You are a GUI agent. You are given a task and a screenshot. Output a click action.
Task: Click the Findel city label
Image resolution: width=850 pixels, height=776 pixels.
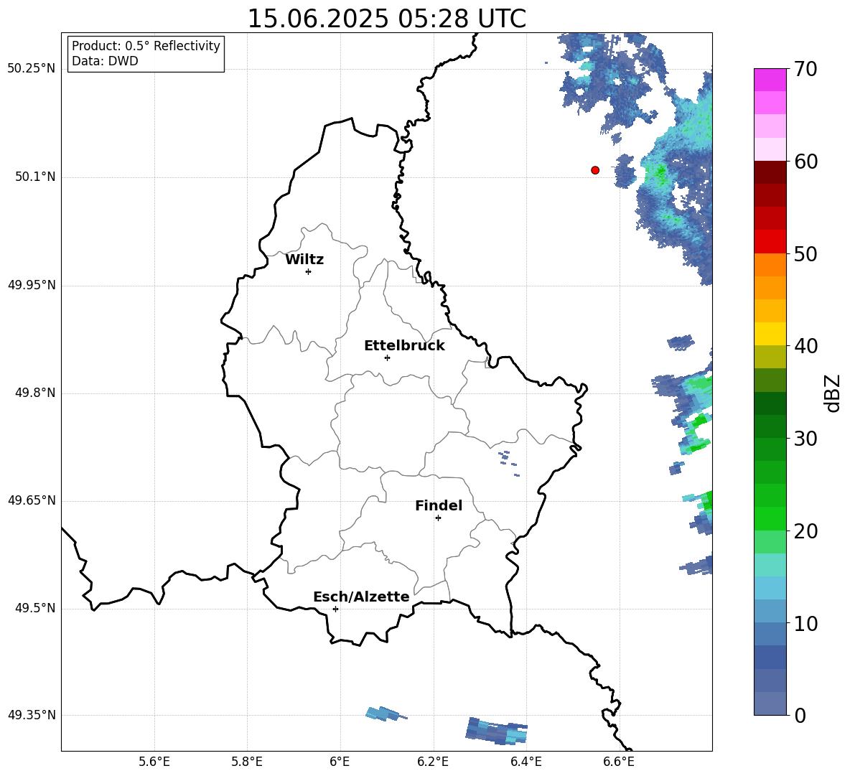[x=439, y=505]
